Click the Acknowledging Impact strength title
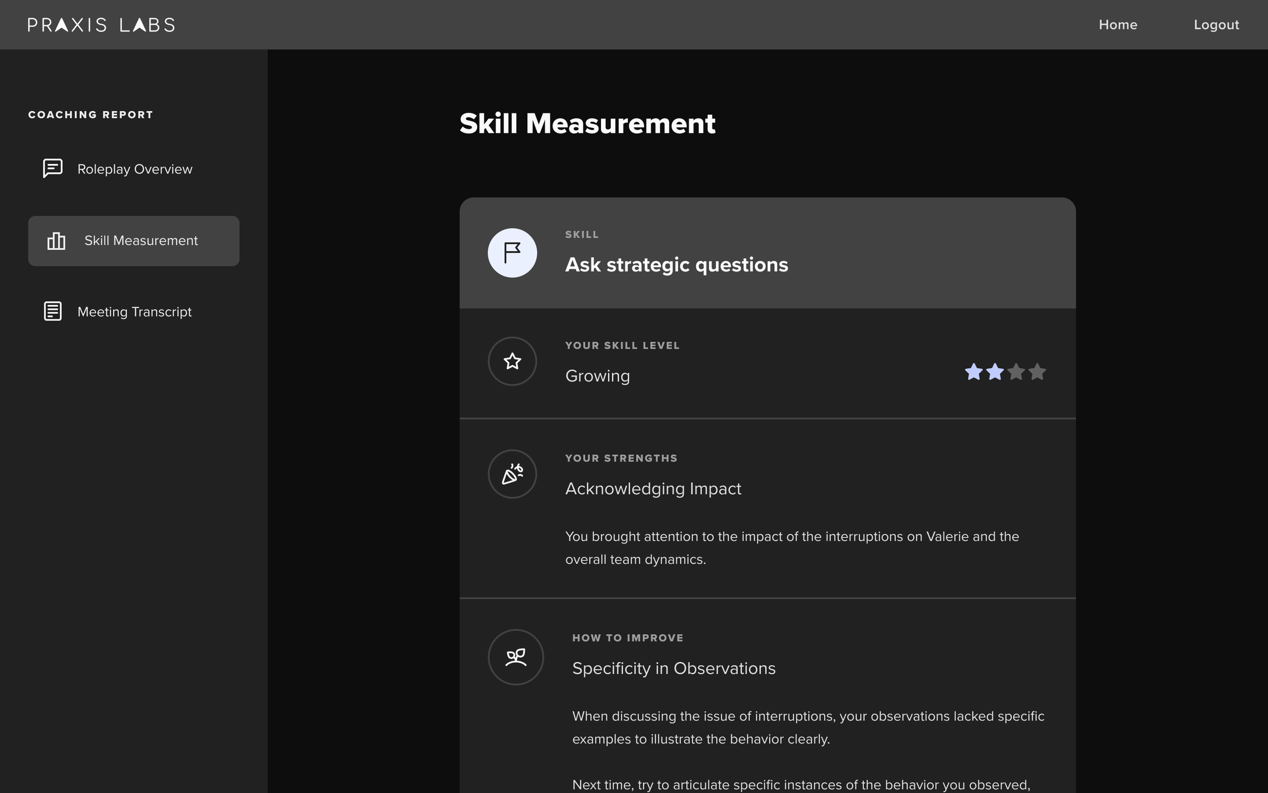This screenshot has width=1268, height=793. click(653, 489)
